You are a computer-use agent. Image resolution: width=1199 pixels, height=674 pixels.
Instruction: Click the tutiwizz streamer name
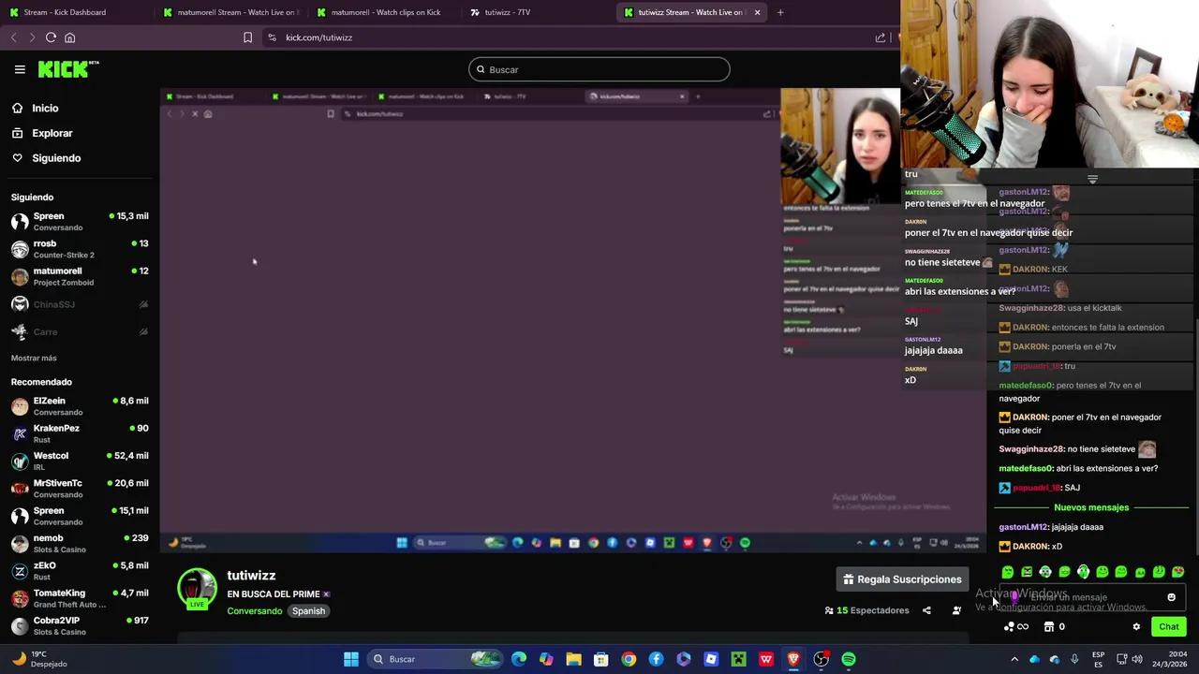251,576
